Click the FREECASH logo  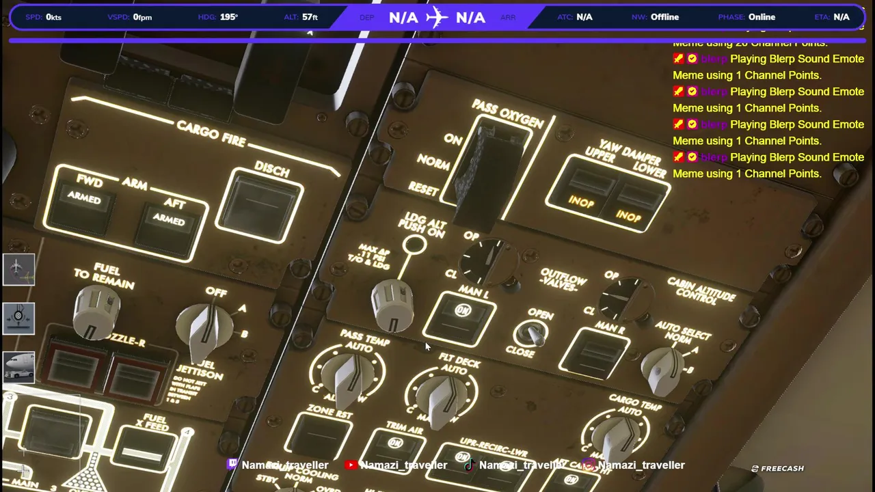click(x=778, y=469)
